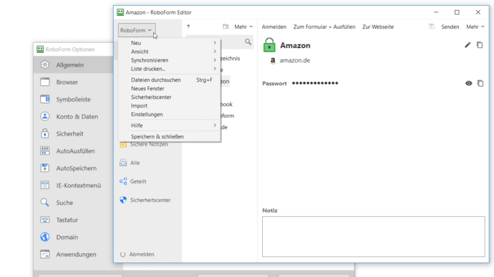This screenshot has height=277, width=494.
Task: Select Alle in the editor sidebar
Action: pos(135,163)
